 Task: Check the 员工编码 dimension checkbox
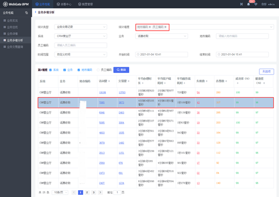(x=98, y=70)
